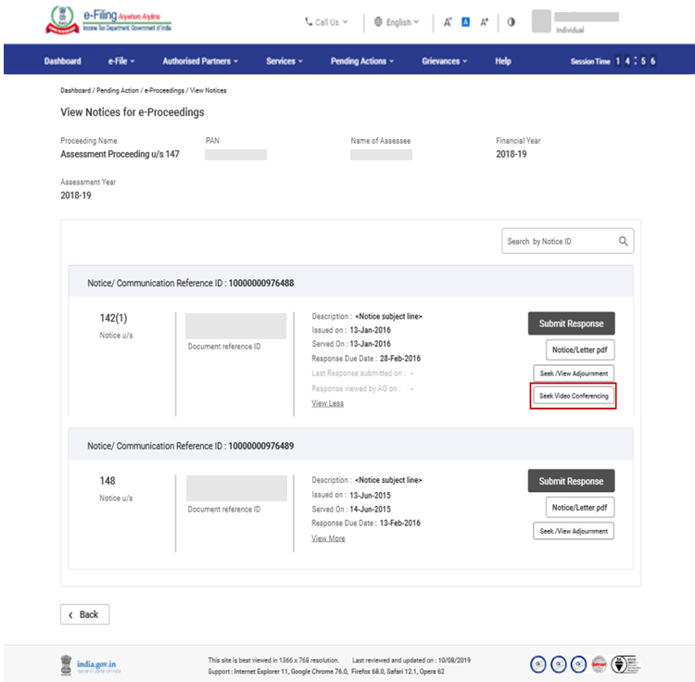Increase the page font size
The width and height of the screenshot is (695, 682).
pyautogui.click(x=484, y=22)
